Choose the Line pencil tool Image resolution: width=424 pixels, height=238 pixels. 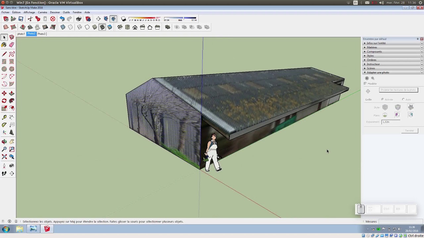pos(4,54)
